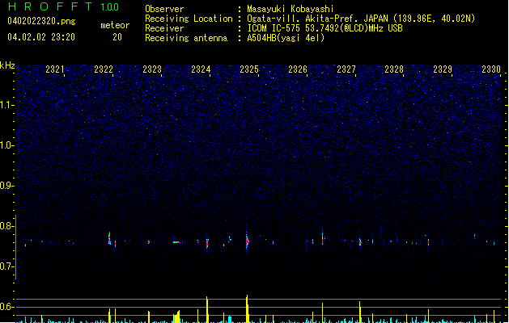The height and width of the screenshot is (323, 509).
Task: Click time marker 2325
Action: coord(249,69)
